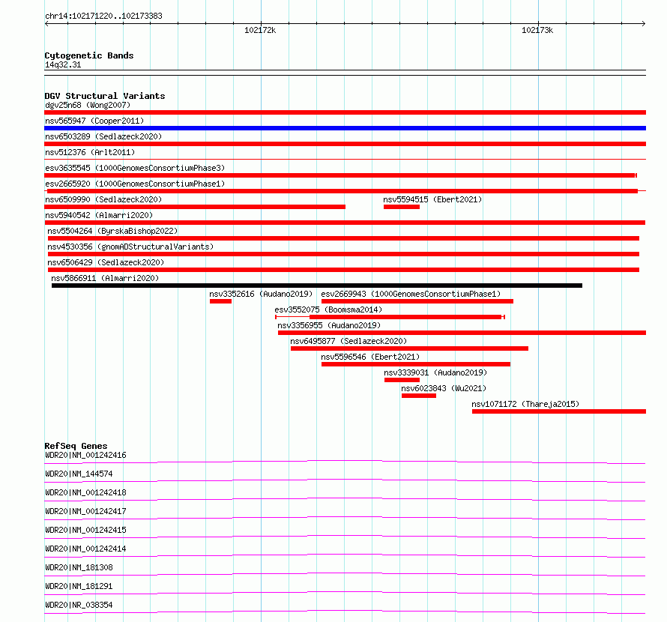Click the ruler's right arrow end
Viewport: 667px width, 622px height.
click(644, 24)
